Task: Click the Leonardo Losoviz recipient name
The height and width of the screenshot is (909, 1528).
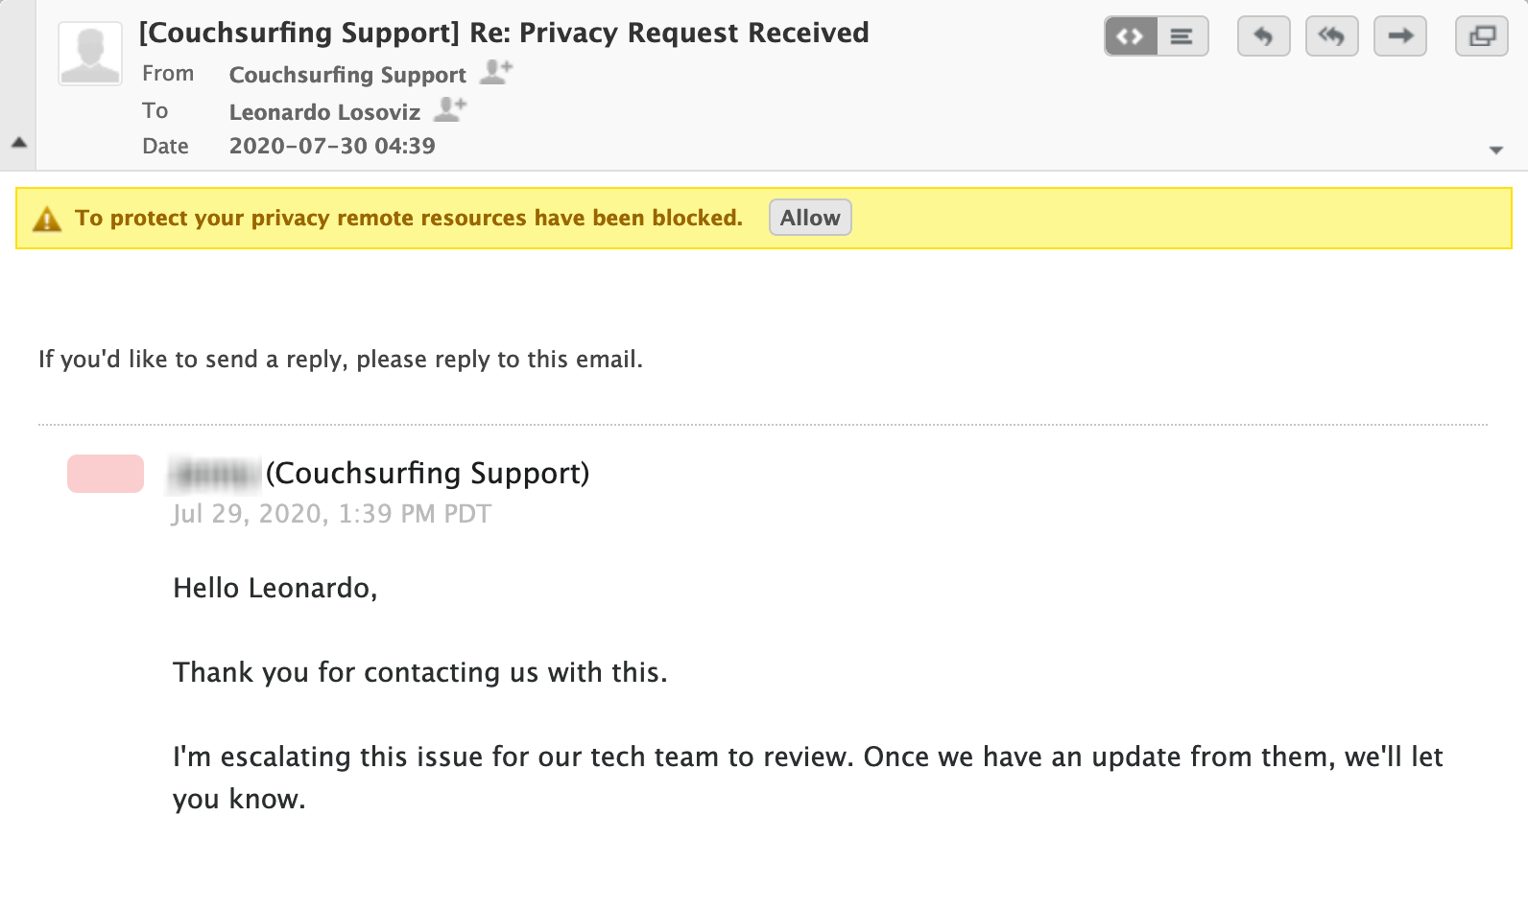Action: 324,112
